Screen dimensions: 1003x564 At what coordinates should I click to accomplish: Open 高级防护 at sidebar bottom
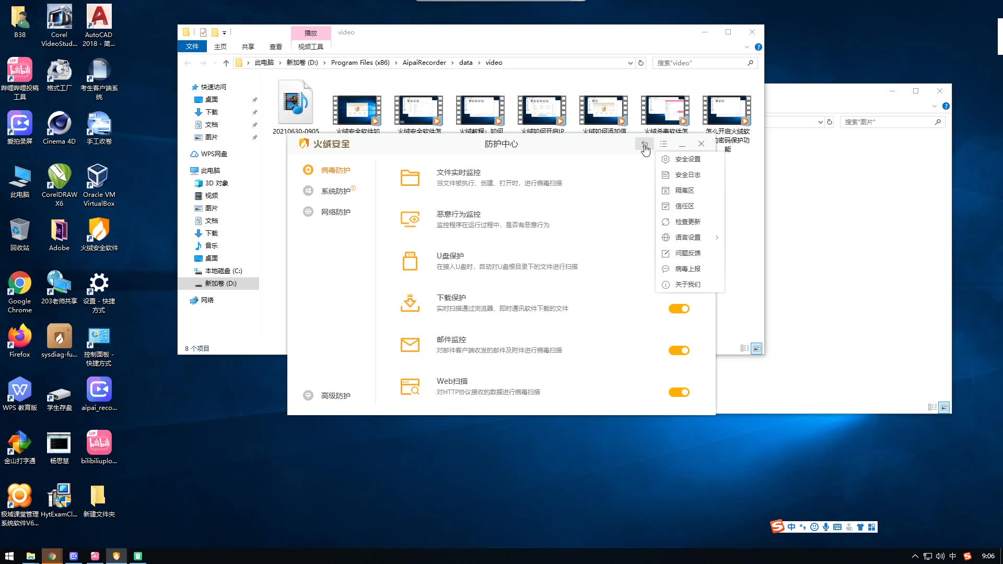pos(335,396)
